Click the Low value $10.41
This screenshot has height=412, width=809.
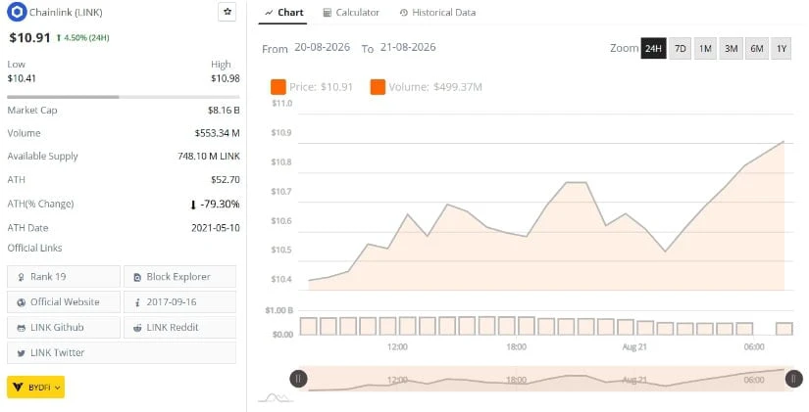point(22,78)
